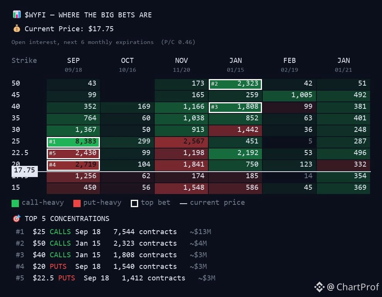The image size is (382, 297).
Task: Click the NOV cell showing 1,548
Action: [181, 188]
